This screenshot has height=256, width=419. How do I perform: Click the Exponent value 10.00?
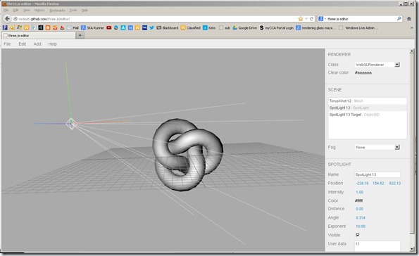click(x=361, y=226)
